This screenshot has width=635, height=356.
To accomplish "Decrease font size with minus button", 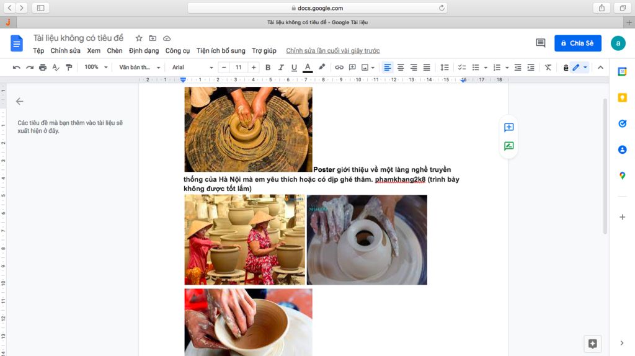I will (x=224, y=68).
